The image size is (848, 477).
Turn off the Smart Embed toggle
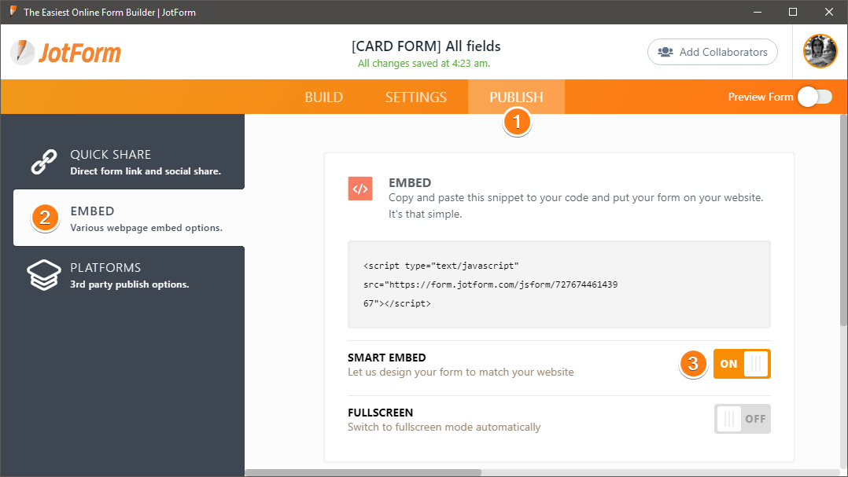pyautogui.click(x=742, y=364)
